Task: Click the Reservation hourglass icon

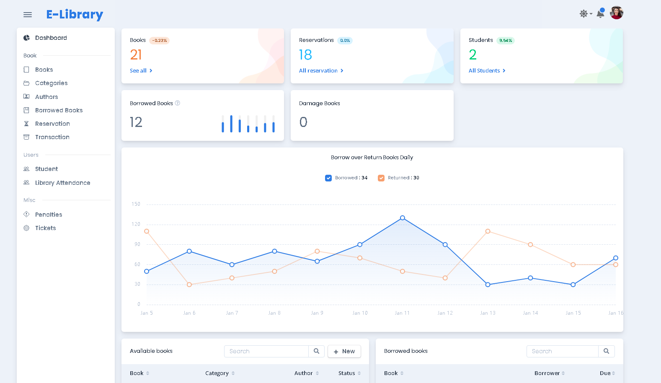Action: click(x=26, y=124)
